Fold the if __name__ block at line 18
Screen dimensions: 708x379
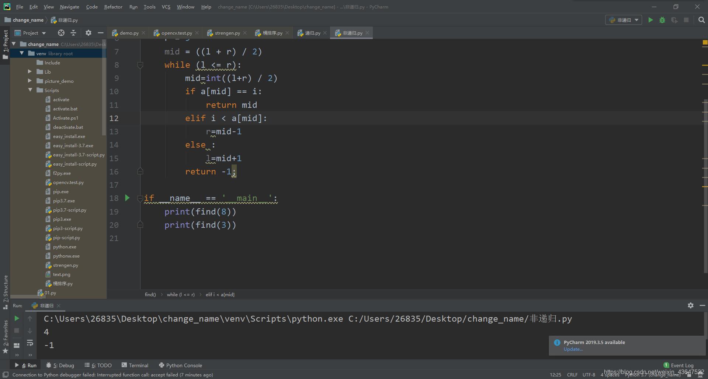pos(140,199)
